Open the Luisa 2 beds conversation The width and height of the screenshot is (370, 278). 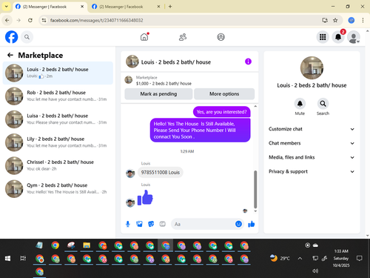(x=58, y=119)
